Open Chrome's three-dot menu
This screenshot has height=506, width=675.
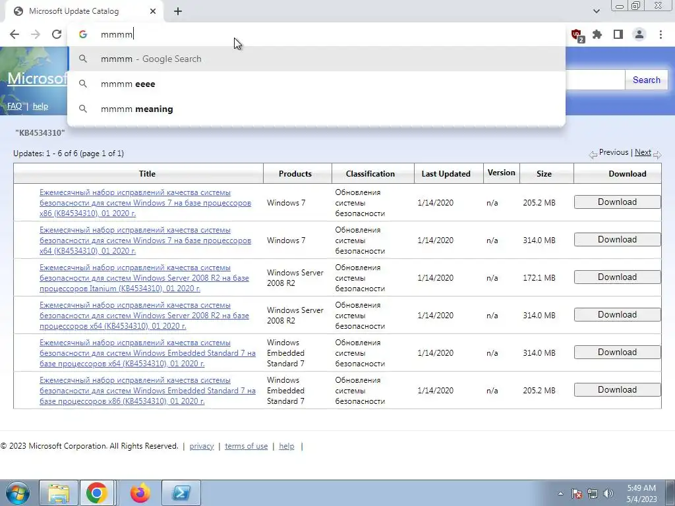[x=660, y=34]
